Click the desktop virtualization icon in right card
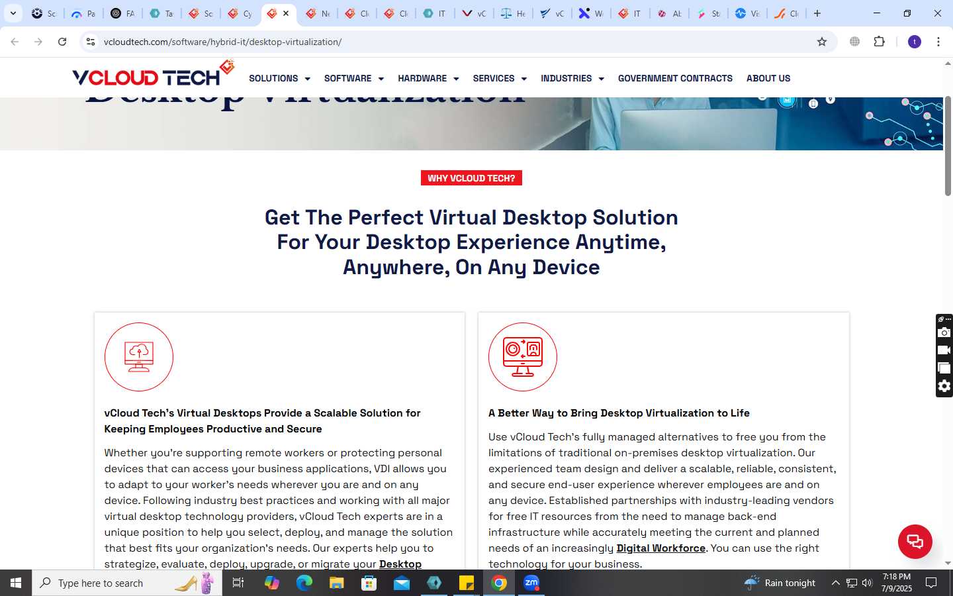The image size is (953, 596). tap(523, 357)
